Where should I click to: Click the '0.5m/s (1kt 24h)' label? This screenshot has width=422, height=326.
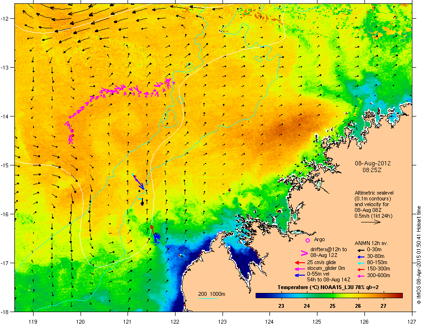coord(373,216)
